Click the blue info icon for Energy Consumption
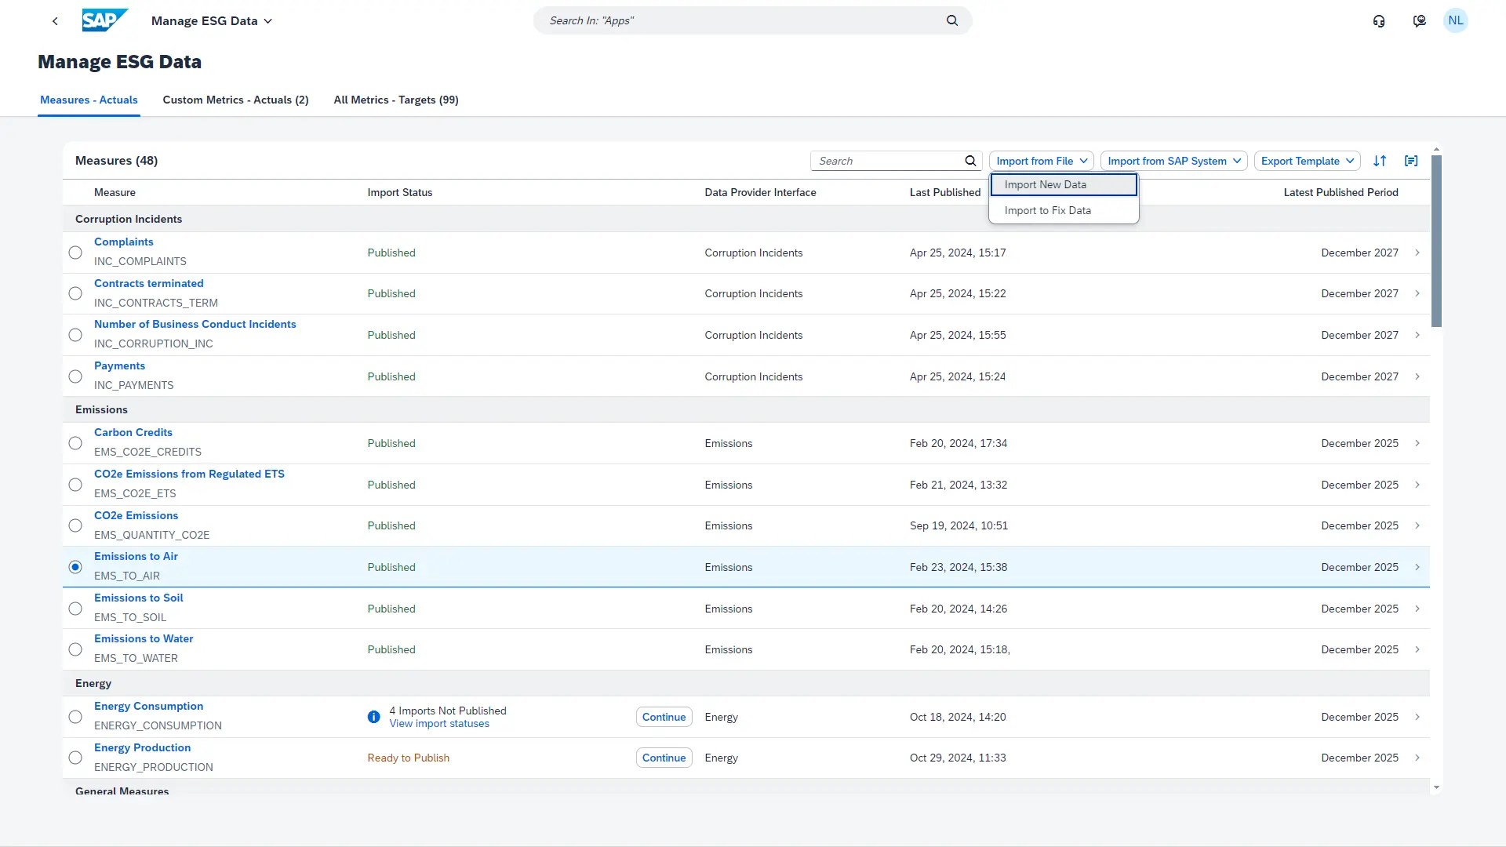Image resolution: width=1506 pixels, height=847 pixels. click(373, 717)
